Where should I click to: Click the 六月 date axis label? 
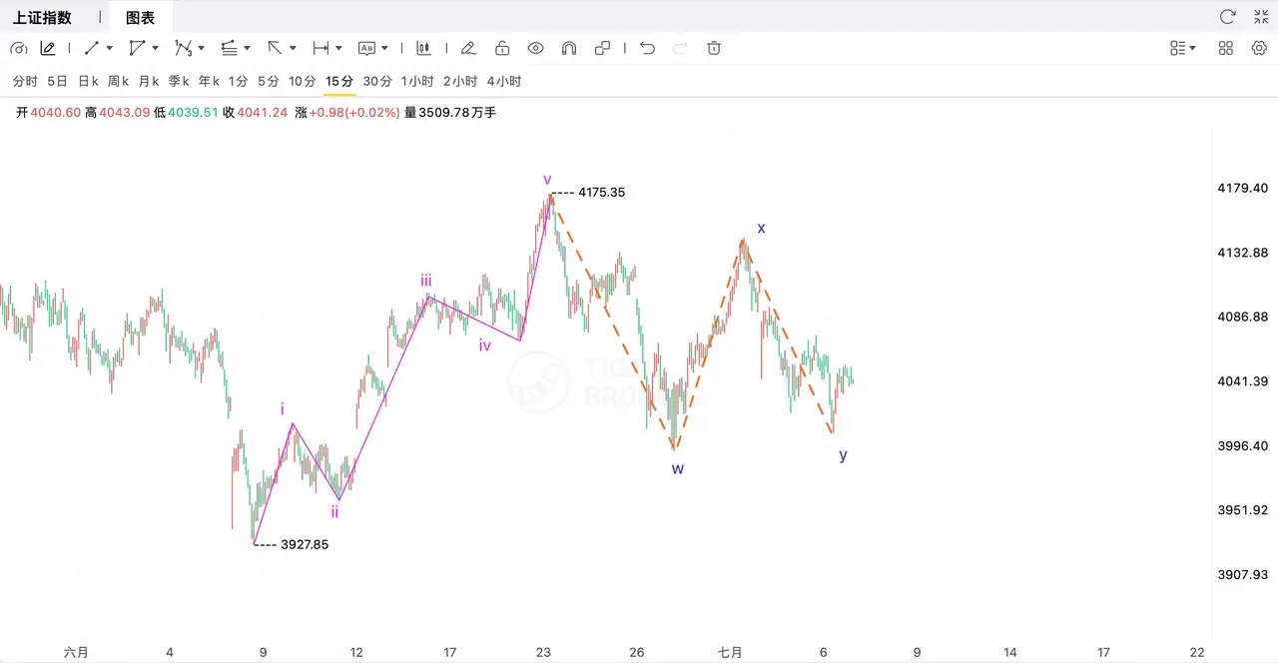point(76,652)
